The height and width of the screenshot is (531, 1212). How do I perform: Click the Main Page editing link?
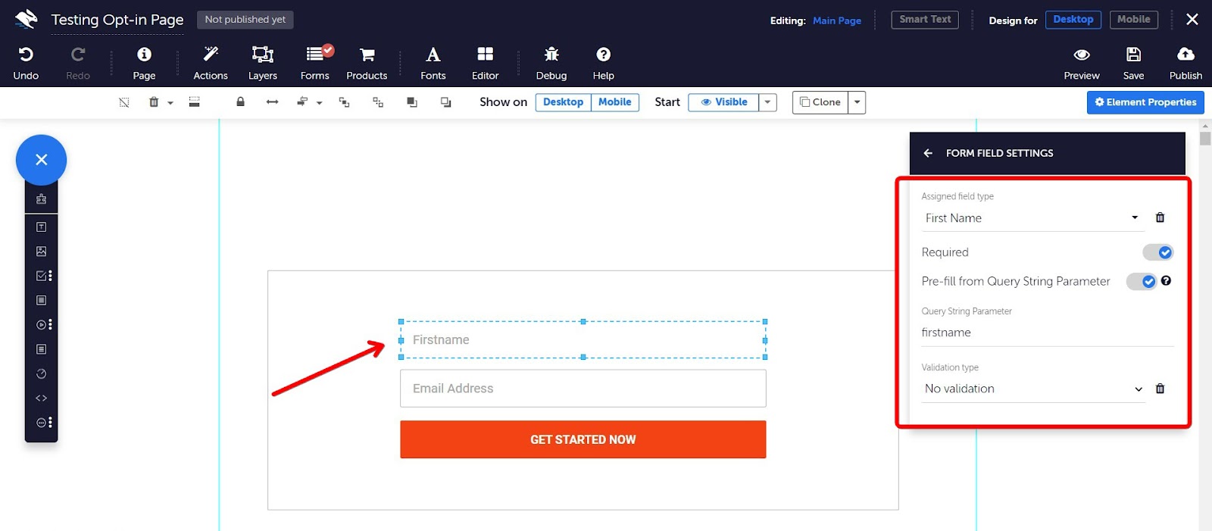pos(836,20)
